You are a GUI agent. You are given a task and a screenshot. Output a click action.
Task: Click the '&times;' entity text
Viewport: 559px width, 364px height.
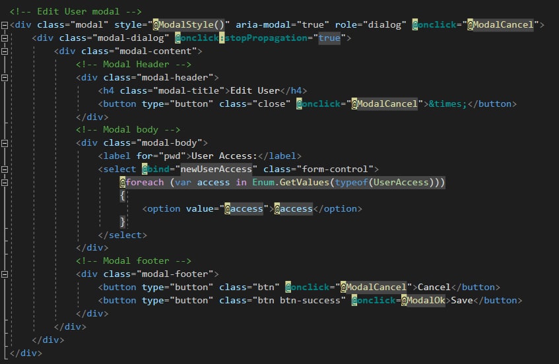point(447,104)
